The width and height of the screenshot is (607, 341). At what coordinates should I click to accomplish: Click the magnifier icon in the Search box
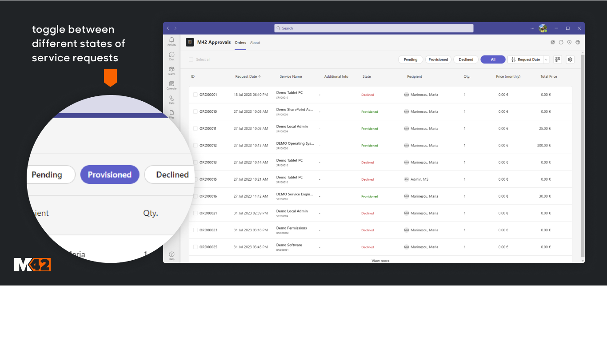point(279,28)
